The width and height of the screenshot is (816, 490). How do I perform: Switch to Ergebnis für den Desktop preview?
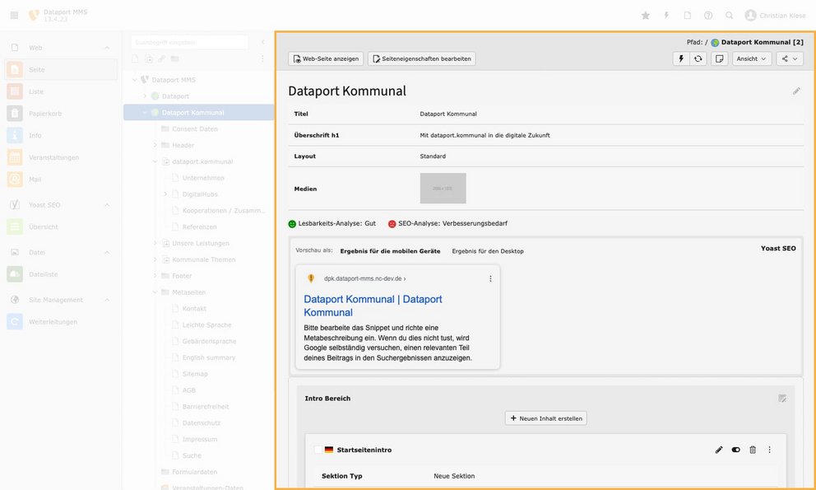(488, 251)
